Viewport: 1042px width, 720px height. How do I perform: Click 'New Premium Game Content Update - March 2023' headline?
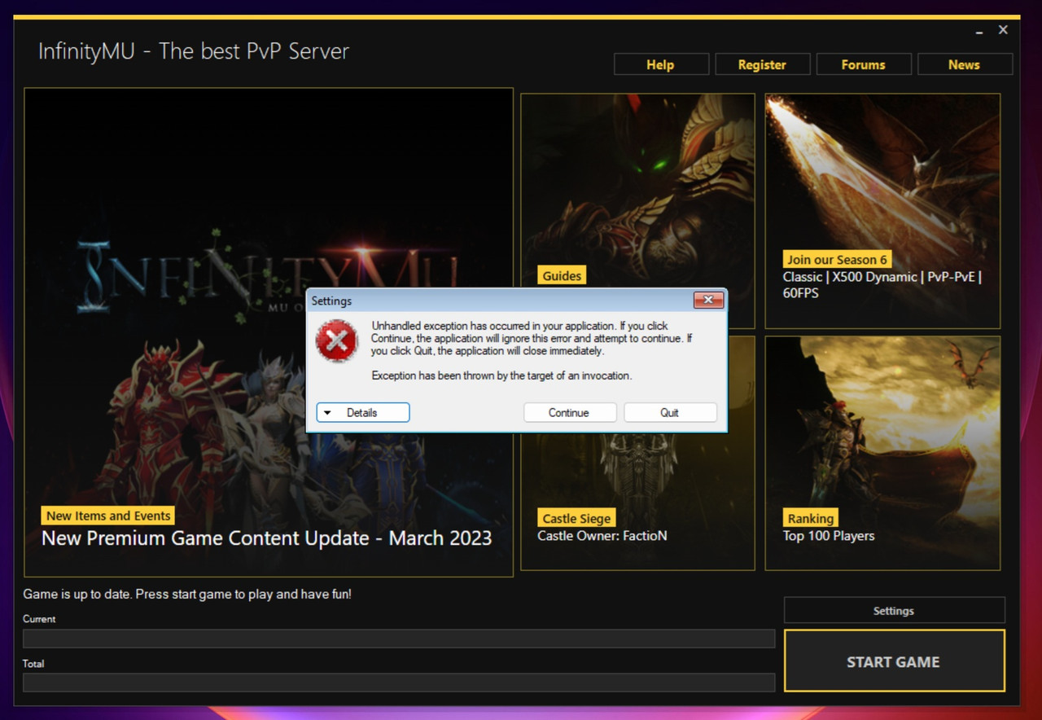pyautogui.click(x=267, y=538)
